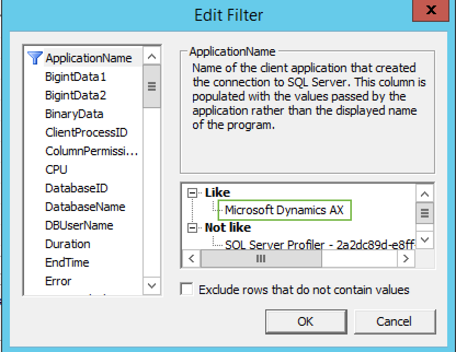
Task: Collapse the Like filter node
Action: tap(192, 192)
